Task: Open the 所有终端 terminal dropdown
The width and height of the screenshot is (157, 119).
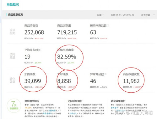Action: point(148,15)
